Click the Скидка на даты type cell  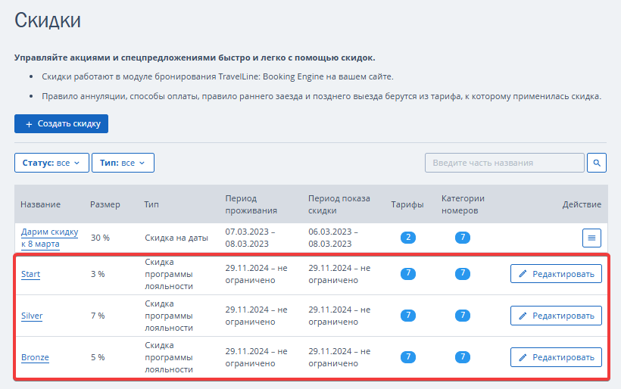pyautogui.click(x=176, y=238)
